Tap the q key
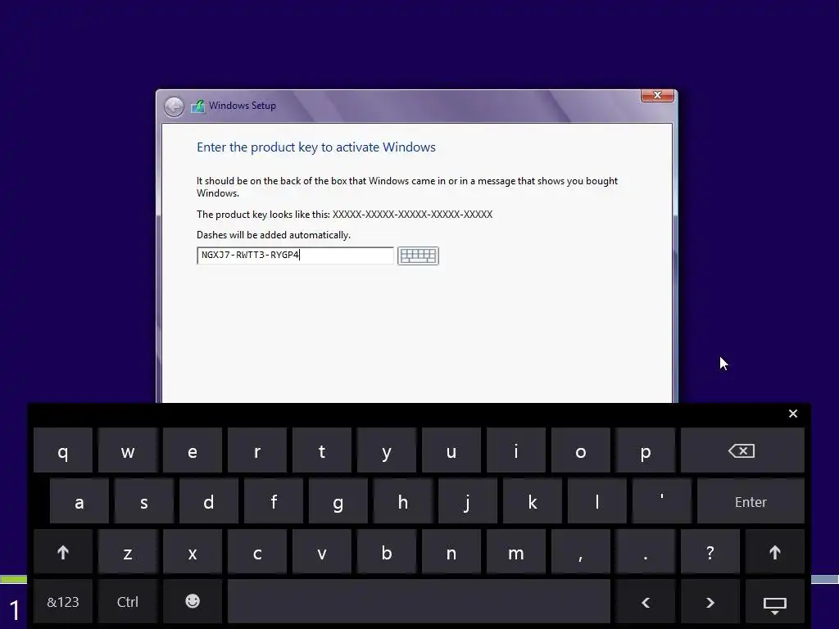 point(62,451)
